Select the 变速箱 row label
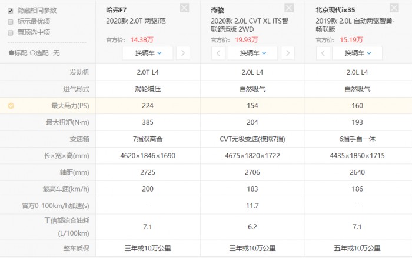The width and height of the screenshot is (412, 258). click(x=79, y=139)
